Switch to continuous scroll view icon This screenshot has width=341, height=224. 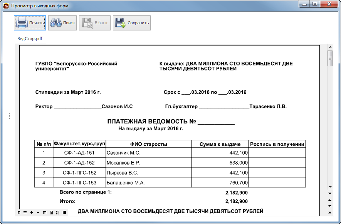tap(25, 212)
